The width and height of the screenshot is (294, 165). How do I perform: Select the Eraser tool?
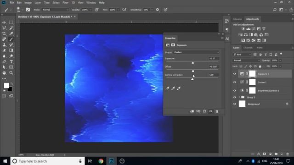[4, 50]
